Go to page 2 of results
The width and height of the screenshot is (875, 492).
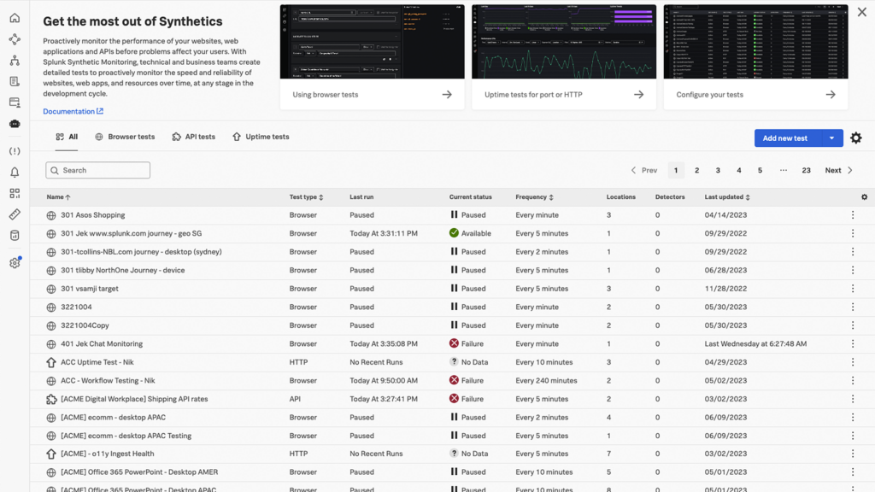(x=696, y=171)
